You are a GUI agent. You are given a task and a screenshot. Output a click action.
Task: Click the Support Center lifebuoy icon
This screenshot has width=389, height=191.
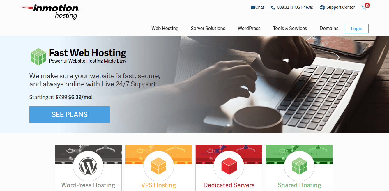(x=322, y=8)
